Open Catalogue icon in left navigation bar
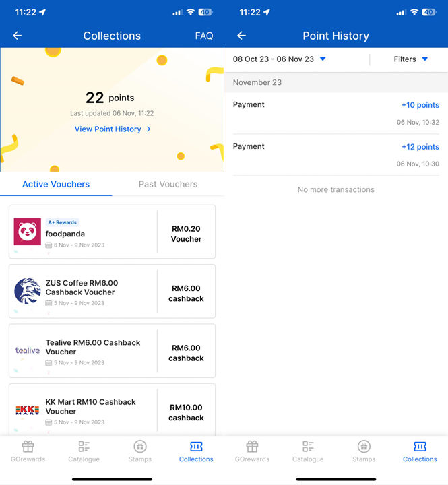The height and width of the screenshot is (485, 448). point(84,447)
